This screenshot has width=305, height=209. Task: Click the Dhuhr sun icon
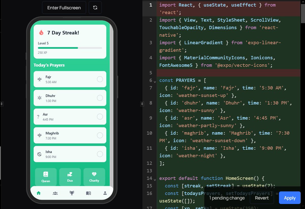tap(39, 98)
